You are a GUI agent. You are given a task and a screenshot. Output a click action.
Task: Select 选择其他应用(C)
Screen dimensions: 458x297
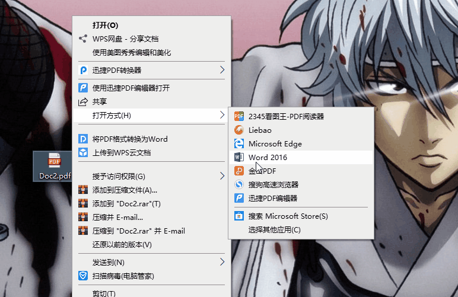coord(301,229)
